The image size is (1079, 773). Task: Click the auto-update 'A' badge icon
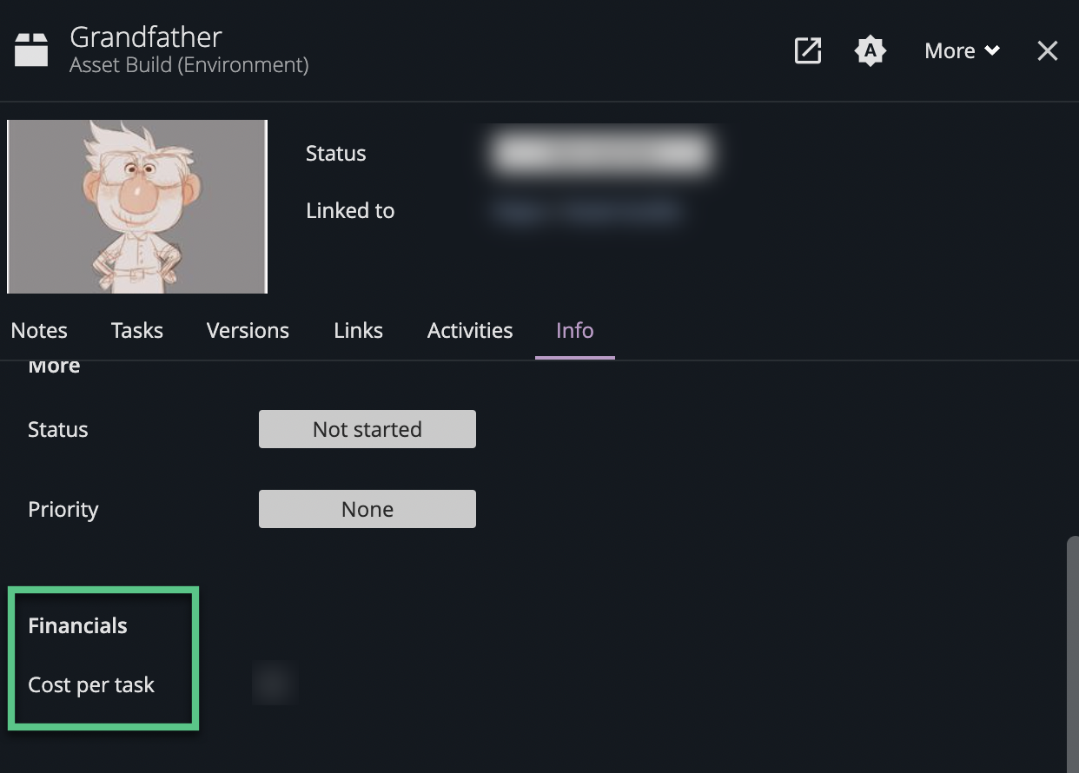[870, 51]
